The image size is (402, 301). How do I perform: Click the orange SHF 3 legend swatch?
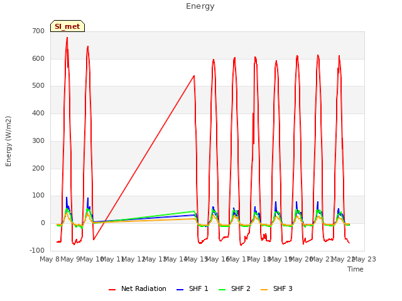(264, 290)
